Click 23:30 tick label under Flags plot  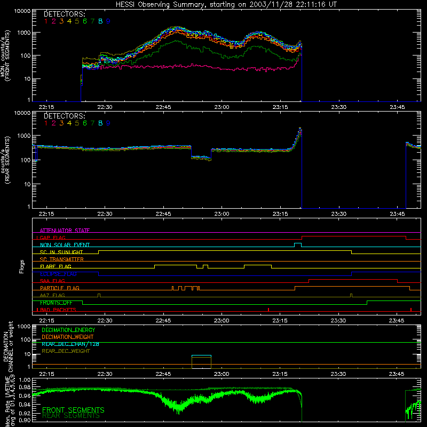pos(338,321)
